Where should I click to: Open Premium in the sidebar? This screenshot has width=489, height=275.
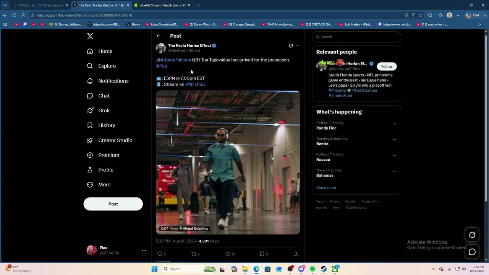103,155
